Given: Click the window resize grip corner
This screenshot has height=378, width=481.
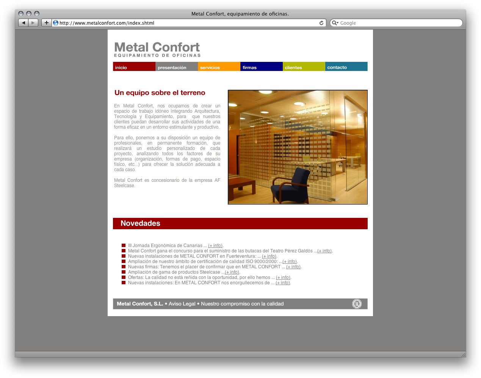Looking at the screenshot, I should 463,354.
